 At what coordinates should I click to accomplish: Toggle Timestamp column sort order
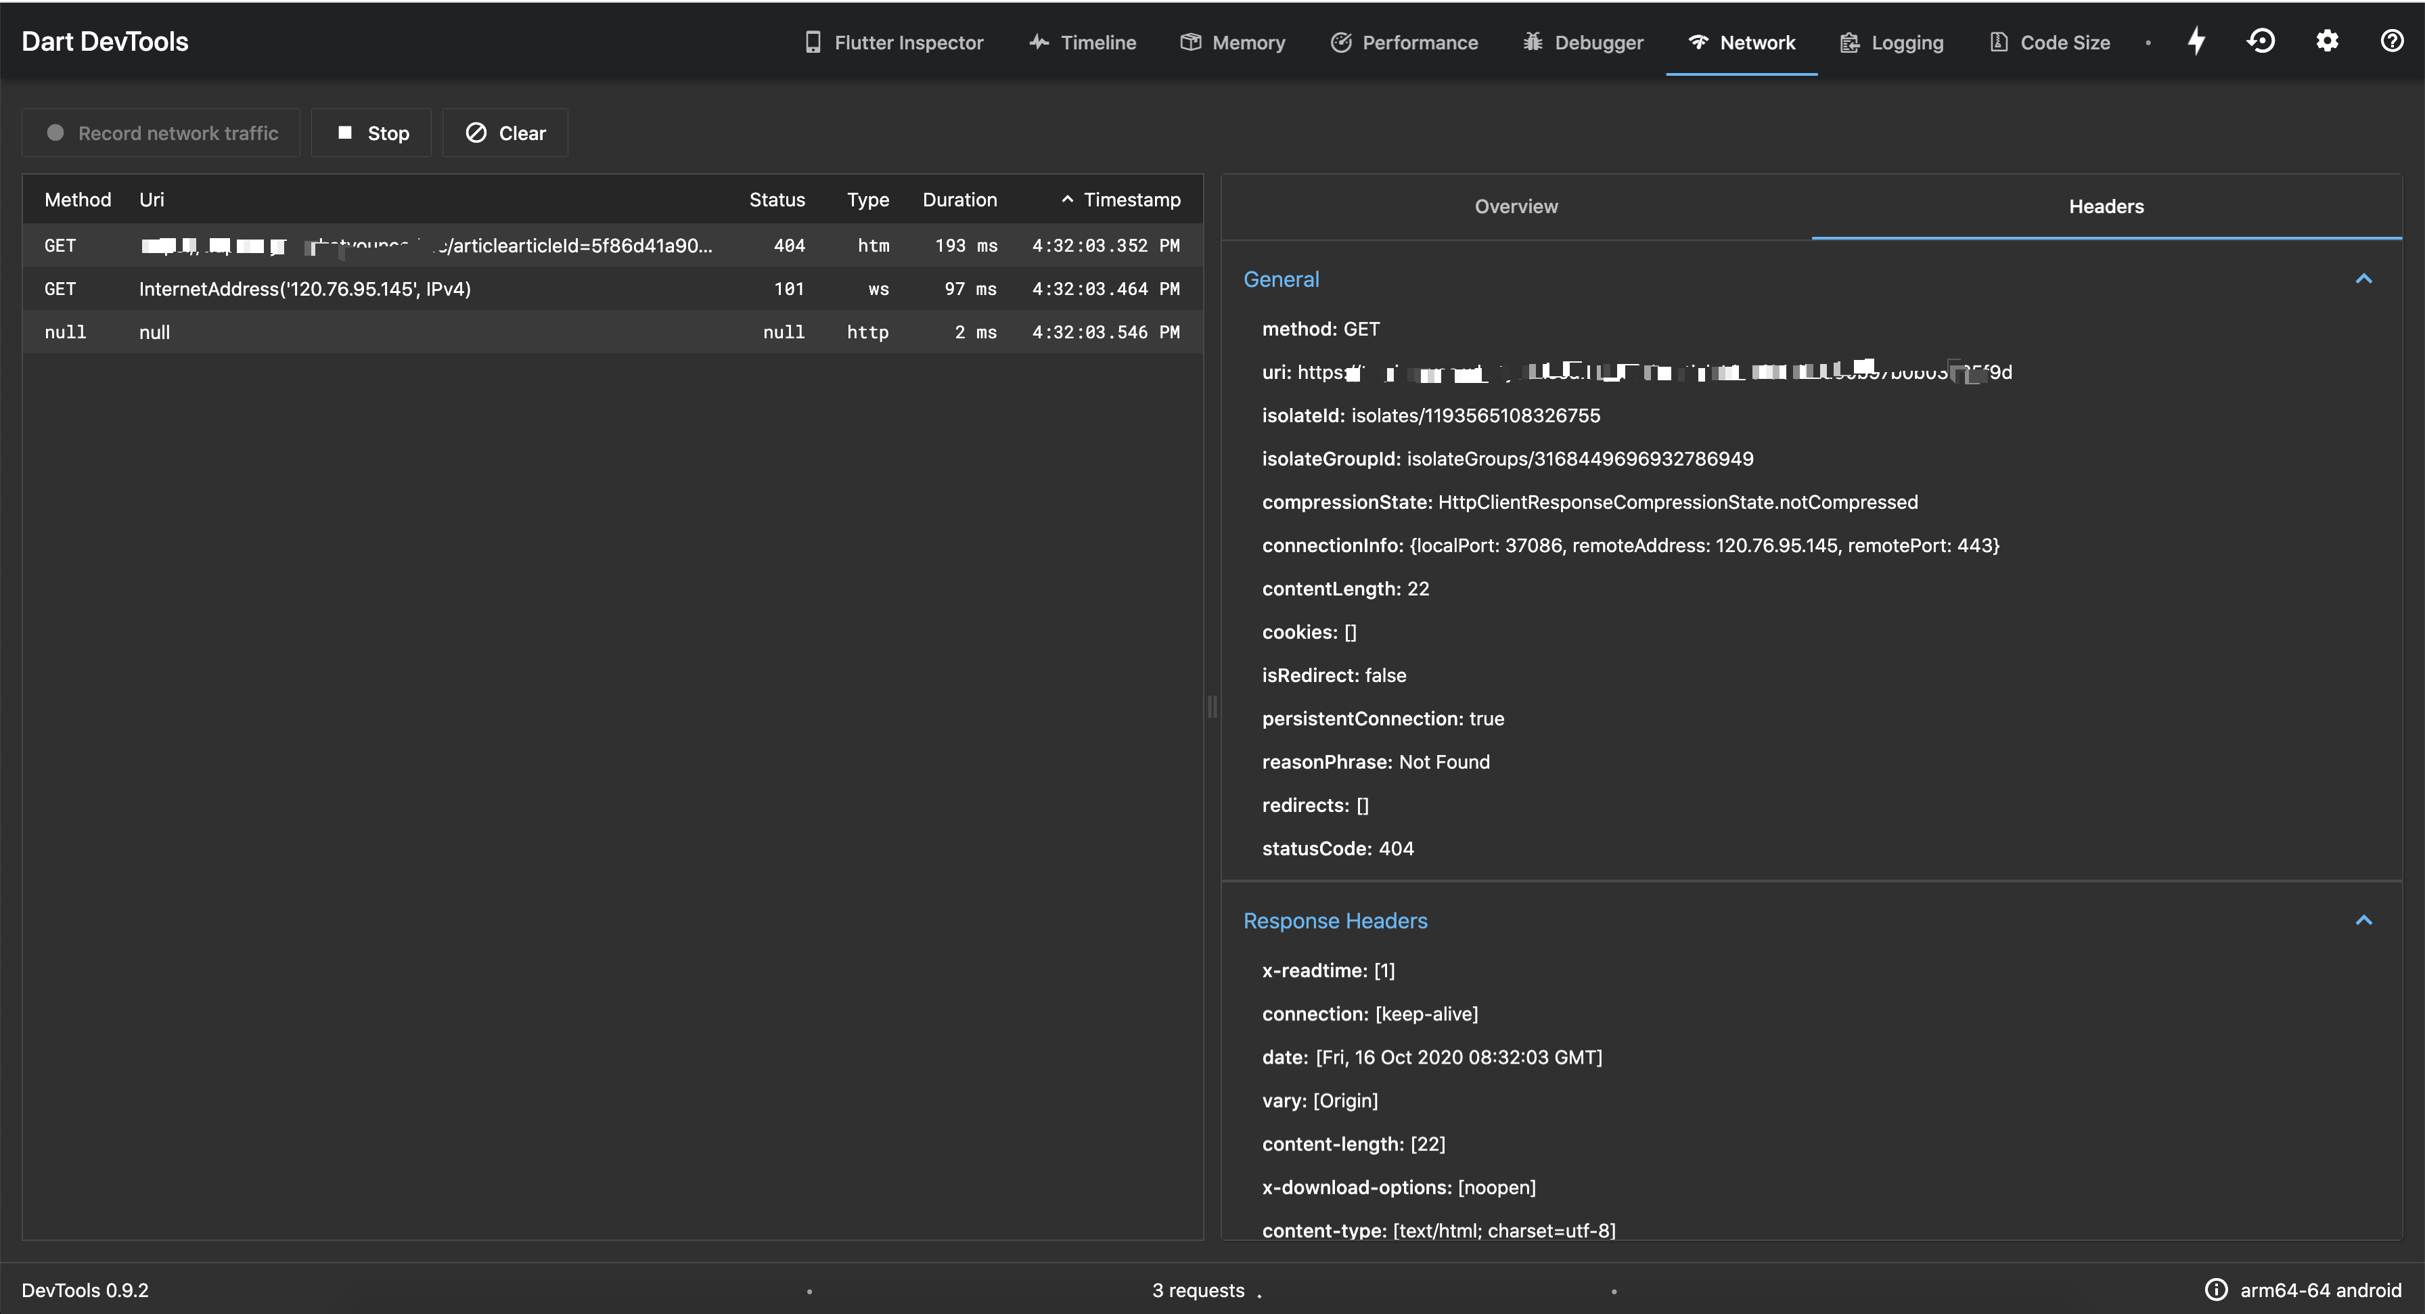click(x=1120, y=199)
